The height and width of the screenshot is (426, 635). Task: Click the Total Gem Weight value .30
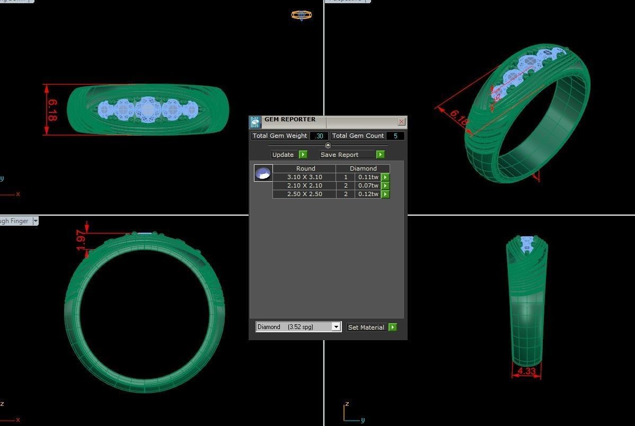coord(319,136)
